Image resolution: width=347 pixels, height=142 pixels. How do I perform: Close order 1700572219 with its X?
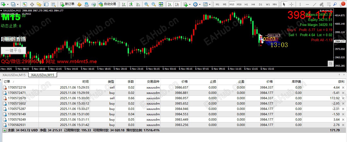click(343, 88)
